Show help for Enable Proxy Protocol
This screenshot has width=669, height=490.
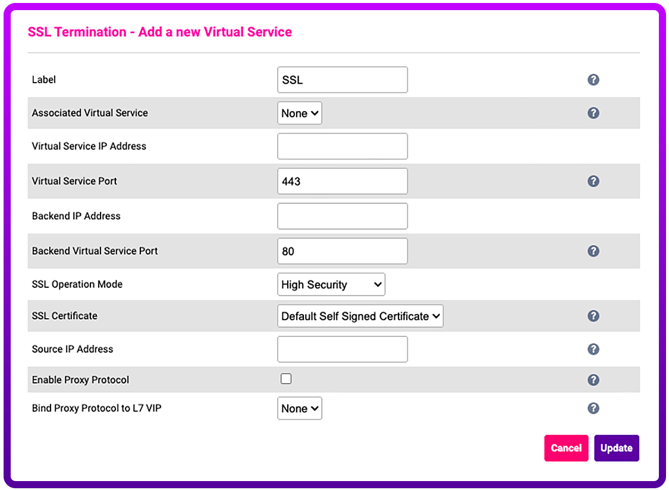[593, 380]
